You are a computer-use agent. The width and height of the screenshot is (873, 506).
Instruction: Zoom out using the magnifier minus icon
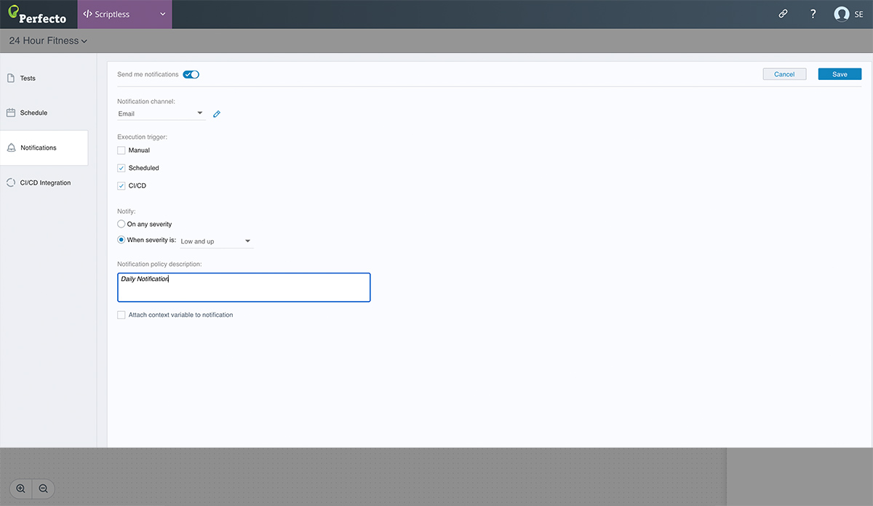44,489
